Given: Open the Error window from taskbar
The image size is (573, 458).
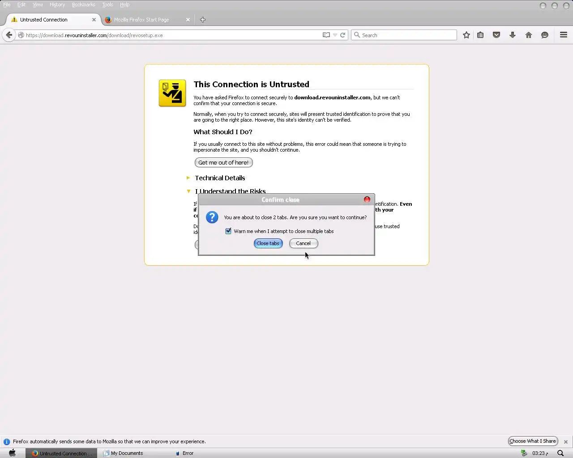Looking at the screenshot, I should (184, 453).
